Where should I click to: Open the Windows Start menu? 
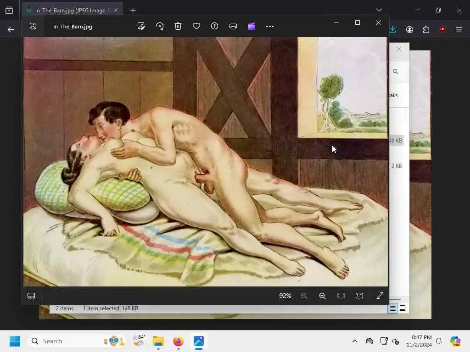pyautogui.click(x=15, y=341)
